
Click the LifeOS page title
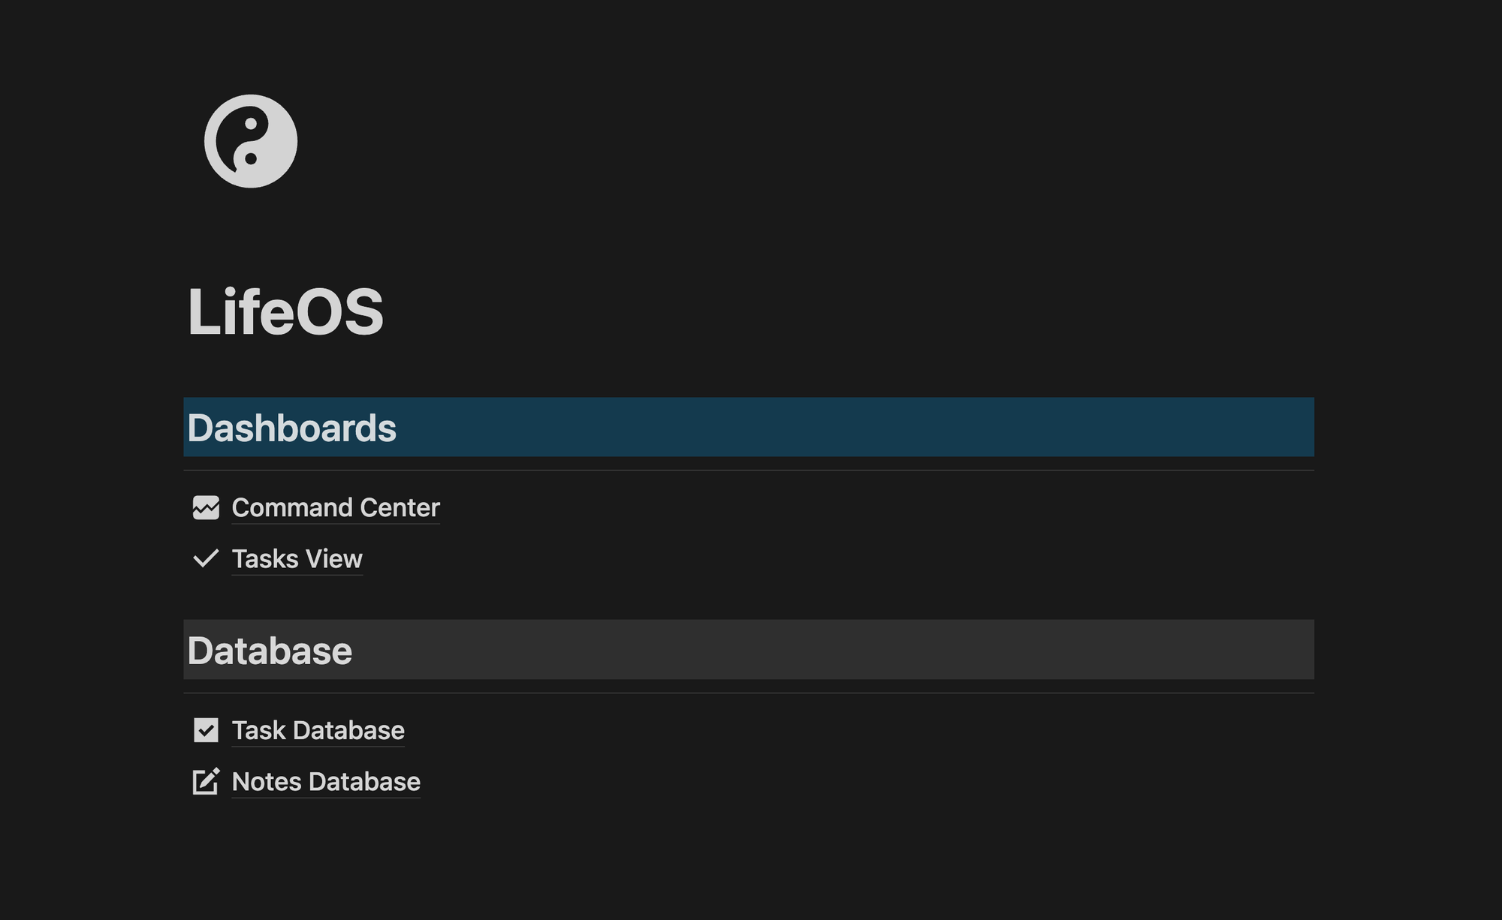285,311
